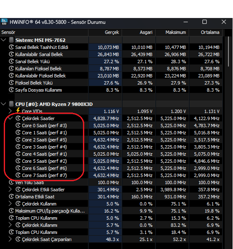This screenshot has height=249, width=233.
Task: Click the chip icon beside CPU [#0]: AMD Ryzen 7 9800X3D
Action: (x=11, y=104)
